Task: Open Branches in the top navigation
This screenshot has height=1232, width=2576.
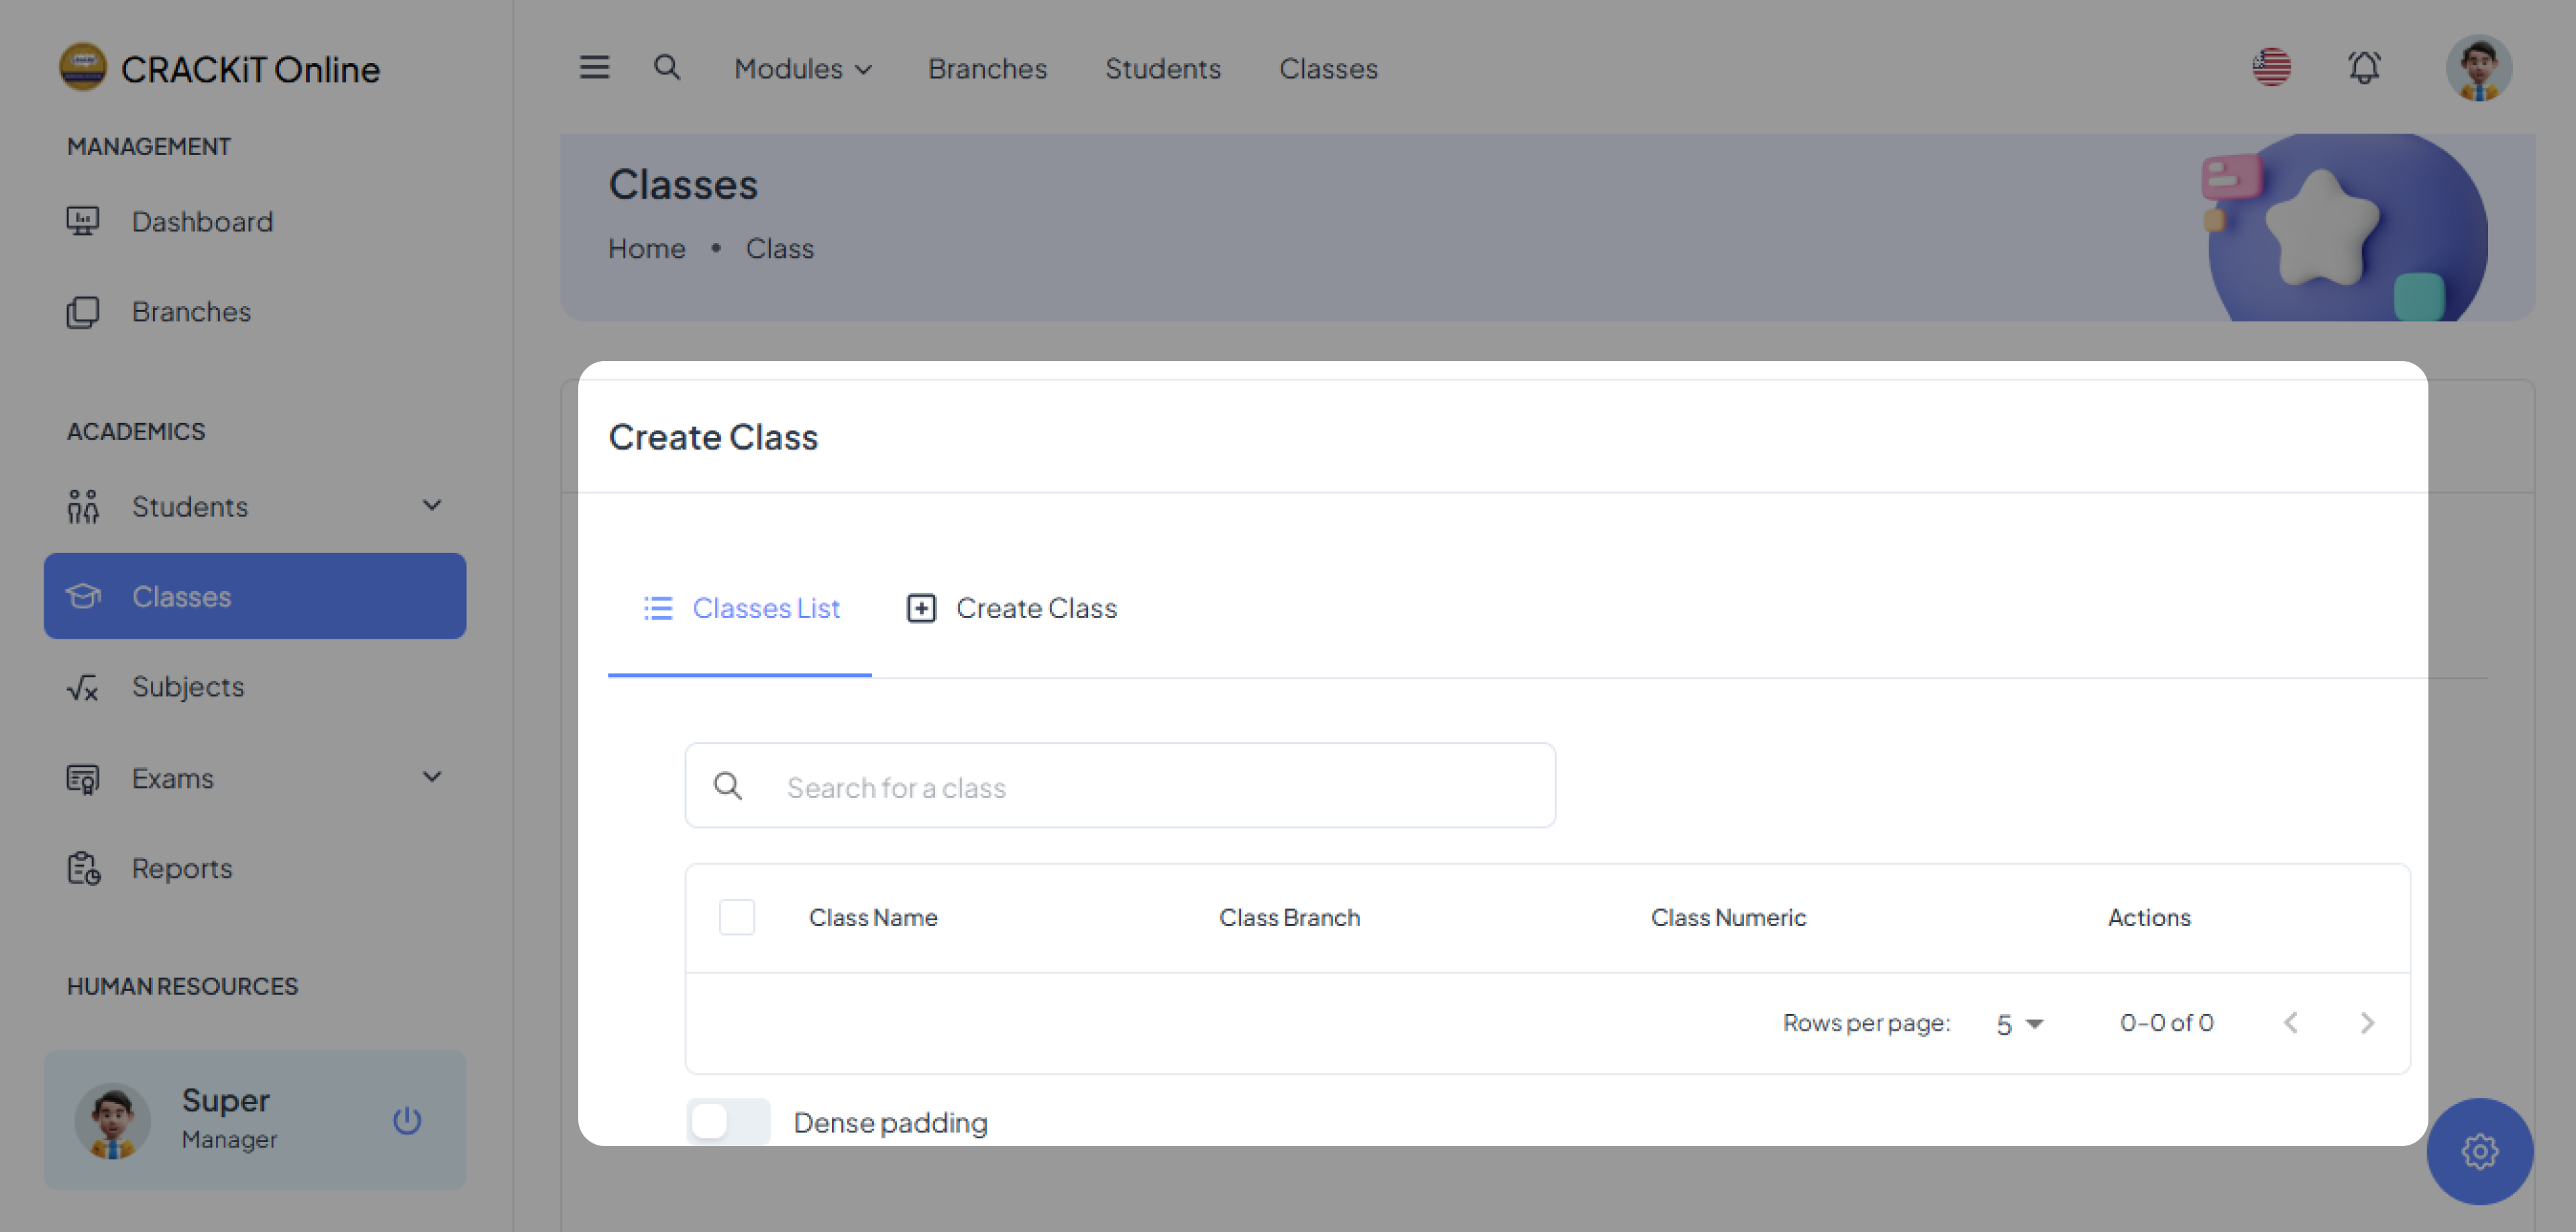Action: coord(987,68)
